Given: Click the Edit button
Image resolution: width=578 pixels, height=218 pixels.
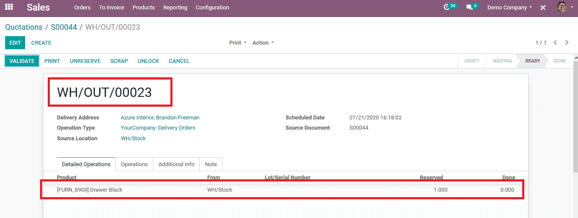Looking at the screenshot, I should tap(15, 43).
